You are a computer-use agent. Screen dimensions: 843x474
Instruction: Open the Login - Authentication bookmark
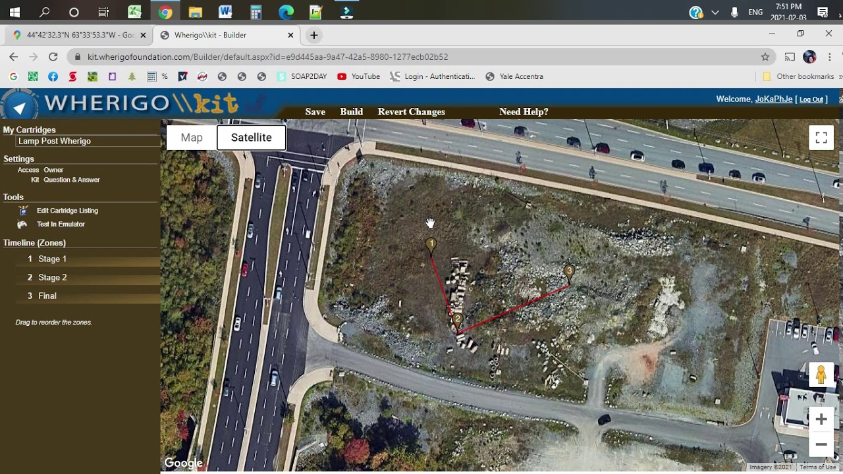(x=432, y=76)
